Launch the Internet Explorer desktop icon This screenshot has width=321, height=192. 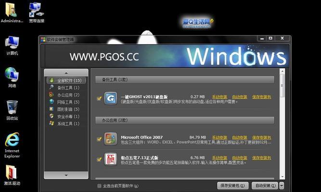point(12,140)
